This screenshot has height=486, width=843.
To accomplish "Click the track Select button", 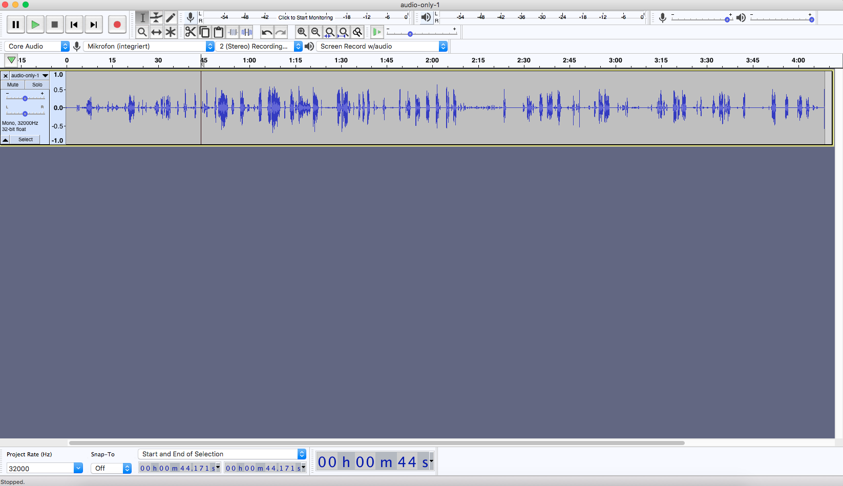I will [26, 140].
